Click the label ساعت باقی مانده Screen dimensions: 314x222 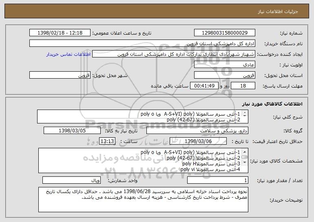pyautogui.click(x=170, y=86)
